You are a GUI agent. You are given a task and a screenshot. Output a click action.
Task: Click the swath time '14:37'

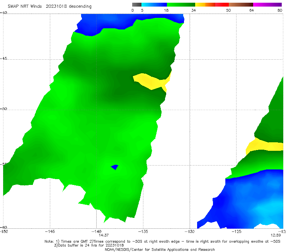[104, 235]
